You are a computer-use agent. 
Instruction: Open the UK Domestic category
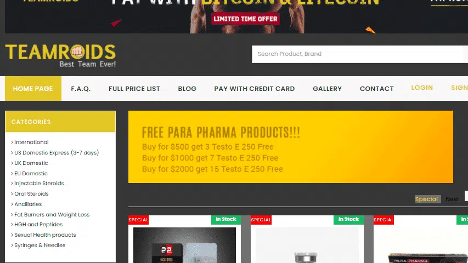click(30, 163)
